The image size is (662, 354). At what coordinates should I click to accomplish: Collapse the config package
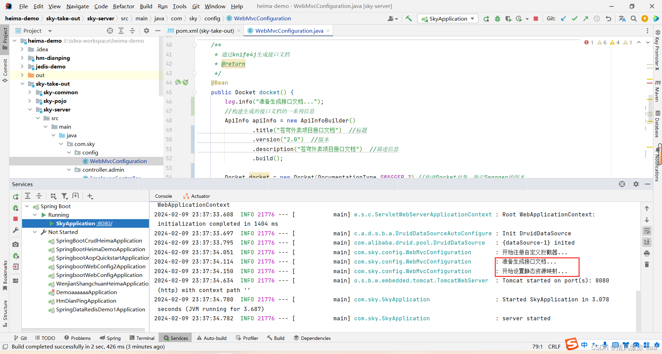(x=69, y=152)
